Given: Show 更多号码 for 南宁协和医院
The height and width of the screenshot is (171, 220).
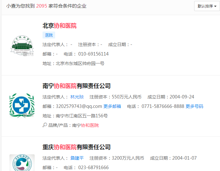Looking at the screenshot, I should point(194,106).
